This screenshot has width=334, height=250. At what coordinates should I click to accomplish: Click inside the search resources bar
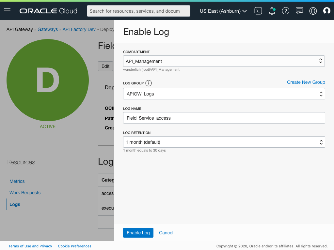click(x=138, y=11)
